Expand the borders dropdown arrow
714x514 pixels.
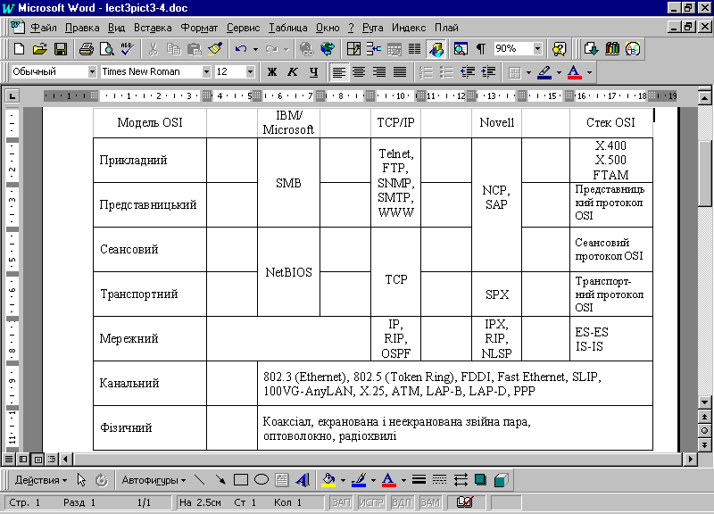[x=528, y=72]
